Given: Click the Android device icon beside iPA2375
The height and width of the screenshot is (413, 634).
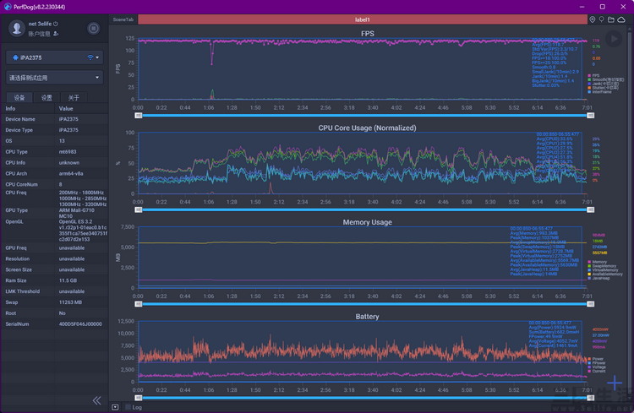Looking at the screenshot, I should click(x=15, y=57).
